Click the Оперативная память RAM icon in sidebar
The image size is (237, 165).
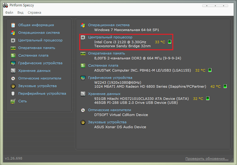coord(13,48)
